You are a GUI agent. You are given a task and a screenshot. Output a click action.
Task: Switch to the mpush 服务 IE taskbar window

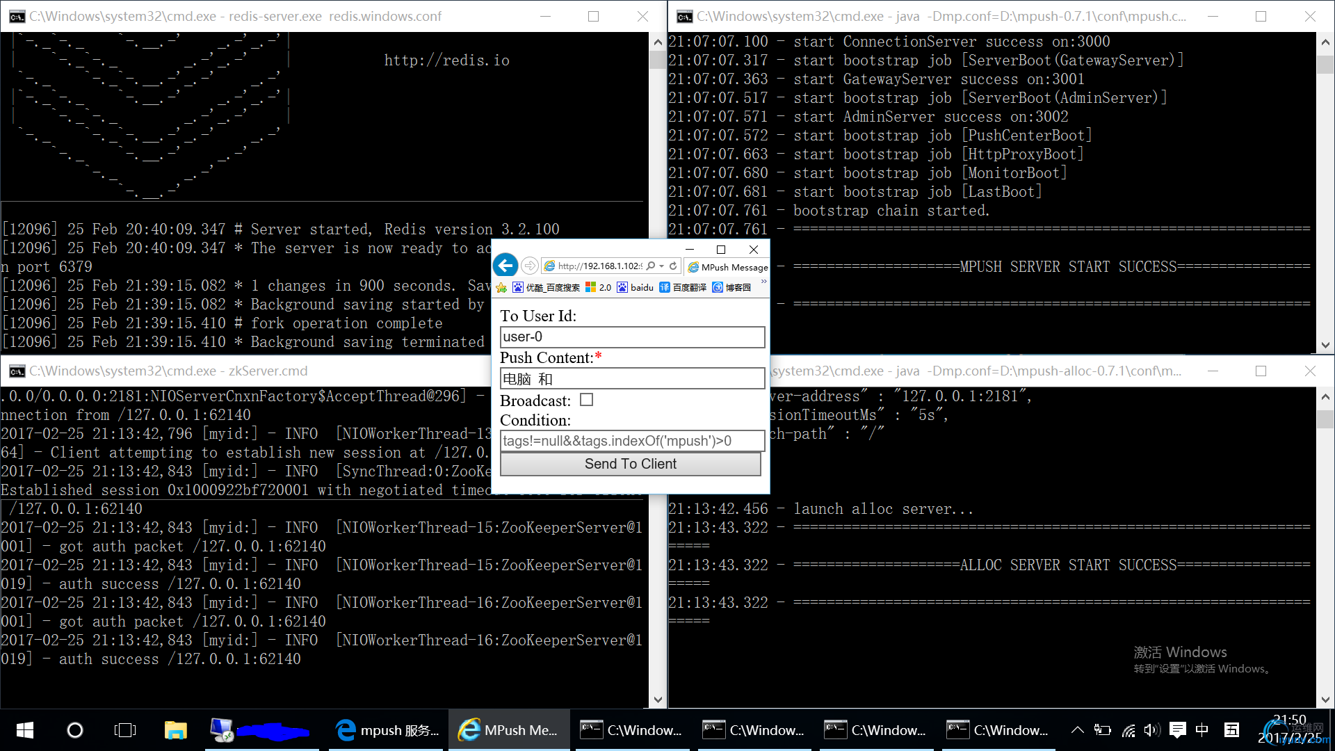coord(387,730)
